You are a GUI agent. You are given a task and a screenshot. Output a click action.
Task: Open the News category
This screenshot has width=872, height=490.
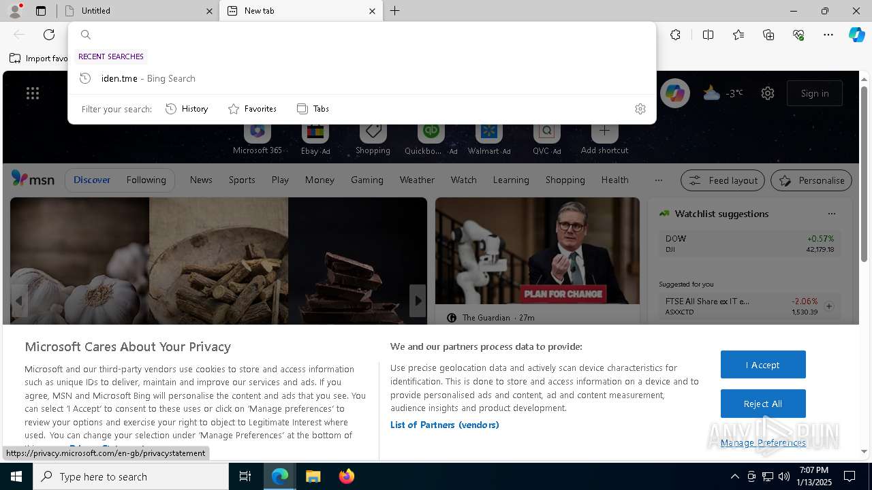[201, 180]
